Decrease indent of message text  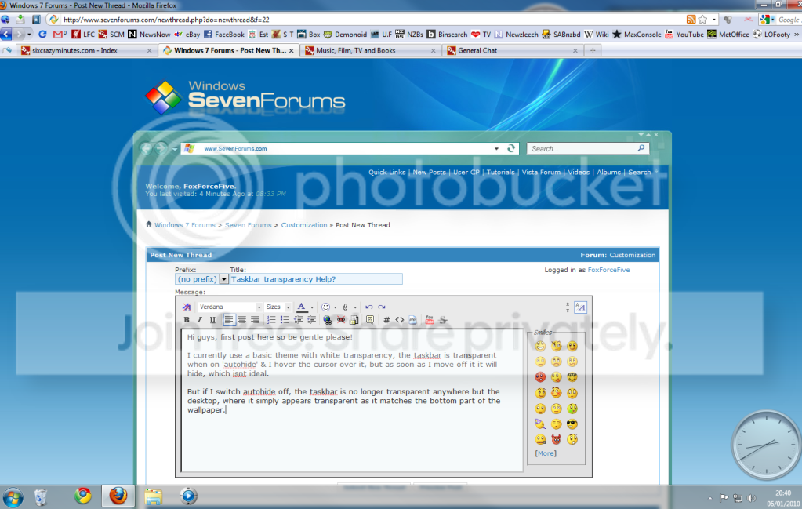[298, 320]
